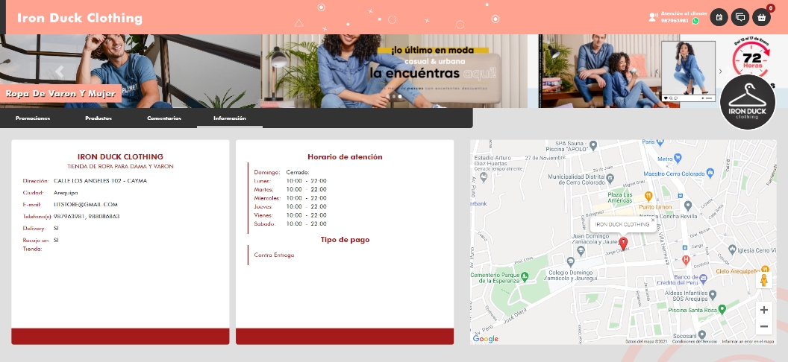Viewport: 788px width, 362px height.
Task: Click the Instagram-style photo in the banner
Action: 688,72
